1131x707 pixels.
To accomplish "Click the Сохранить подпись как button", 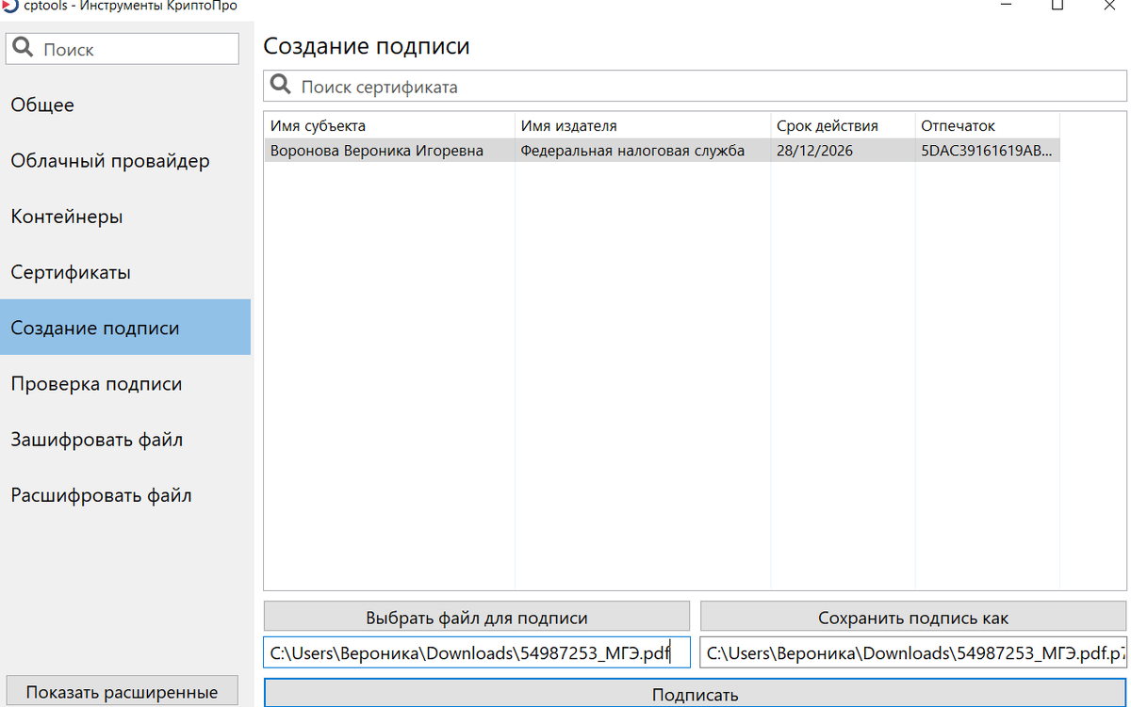I will [x=913, y=618].
